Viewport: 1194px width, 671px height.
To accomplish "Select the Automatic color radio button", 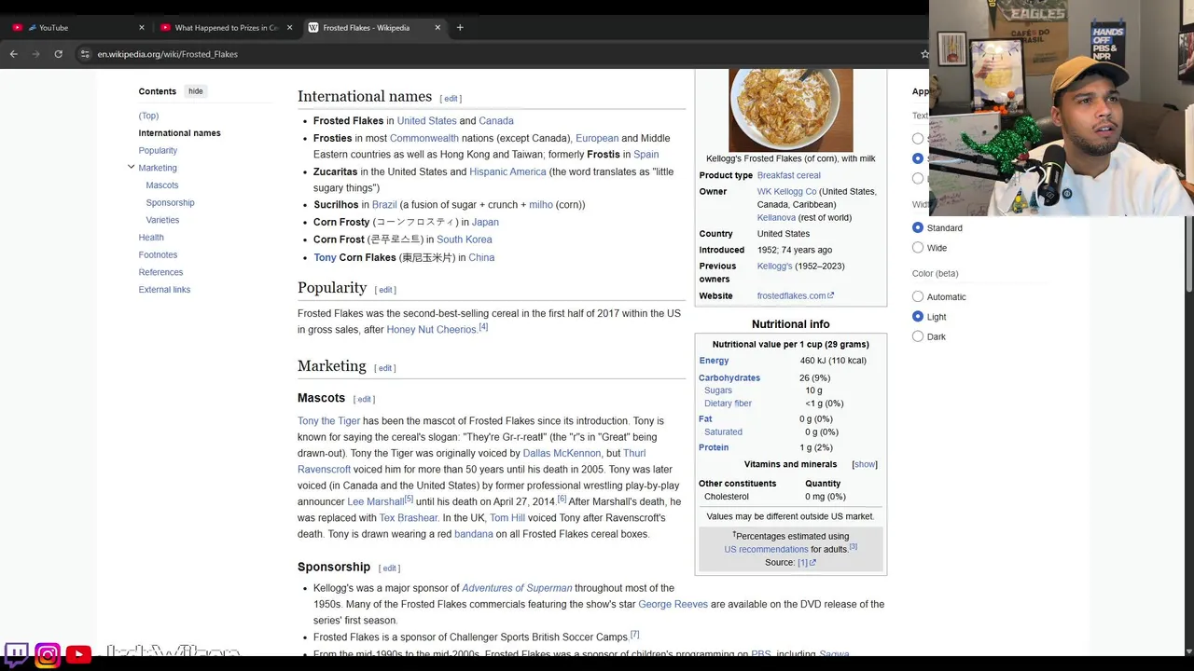I will [x=918, y=296].
